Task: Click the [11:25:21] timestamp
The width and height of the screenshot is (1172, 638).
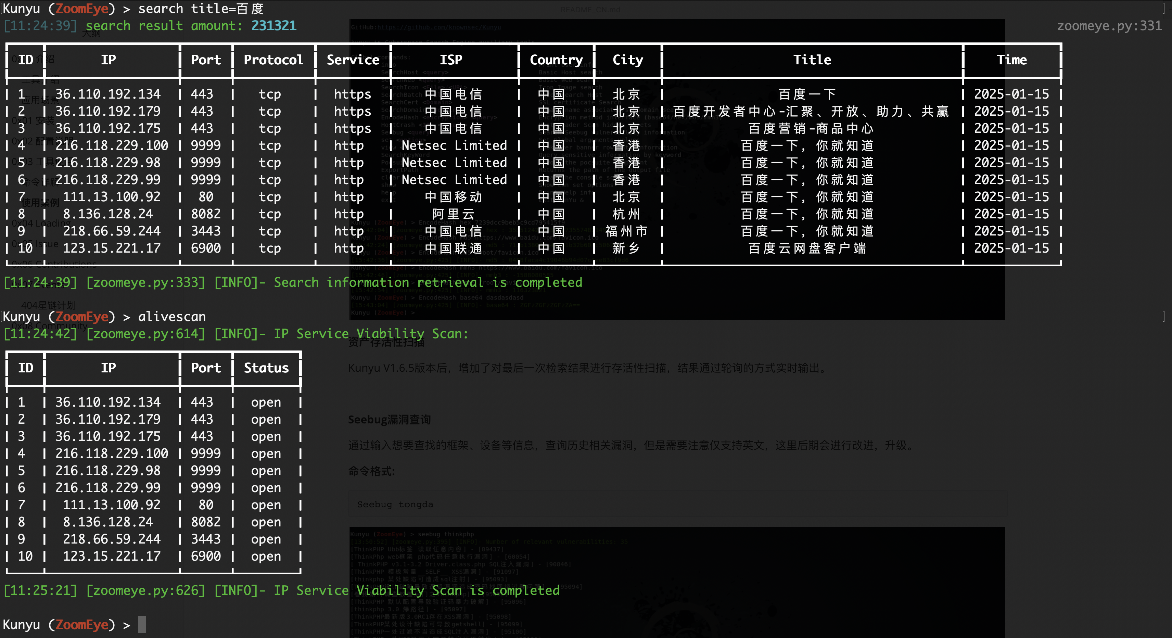Action: pos(40,590)
